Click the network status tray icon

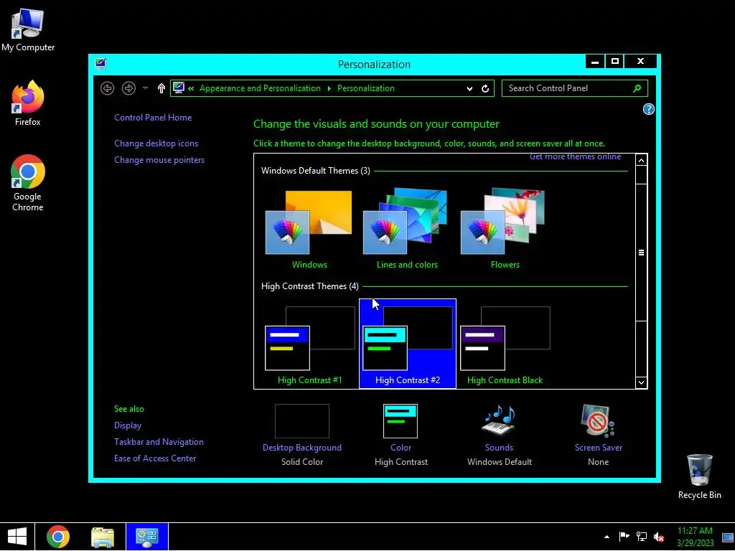641,537
